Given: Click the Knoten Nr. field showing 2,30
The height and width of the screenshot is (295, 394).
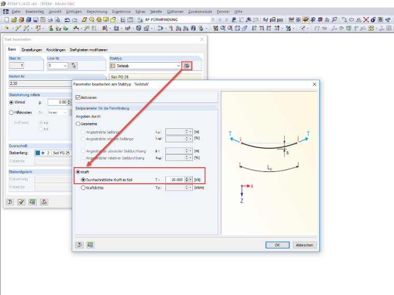Looking at the screenshot, I should (x=40, y=83).
